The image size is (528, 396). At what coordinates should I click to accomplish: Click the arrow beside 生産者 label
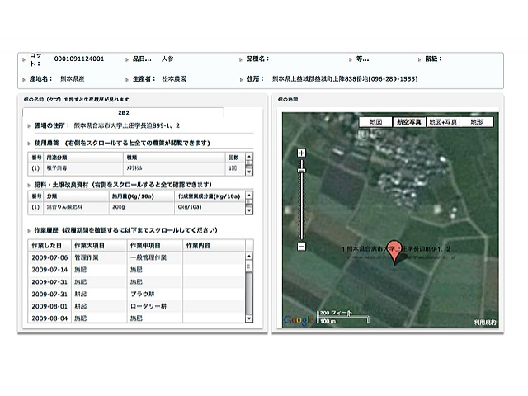tap(127, 80)
